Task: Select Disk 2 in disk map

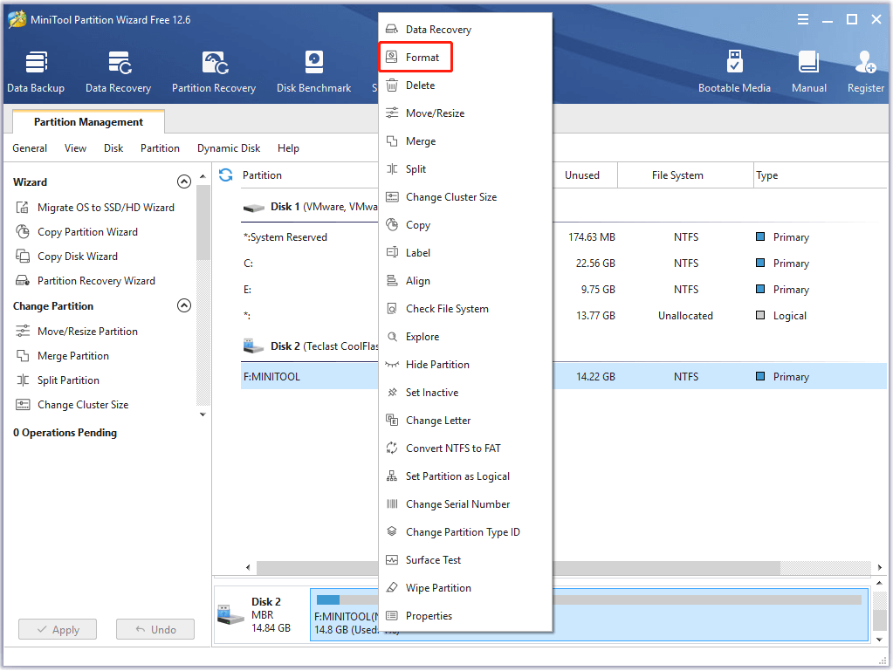Action: [x=260, y=614]
